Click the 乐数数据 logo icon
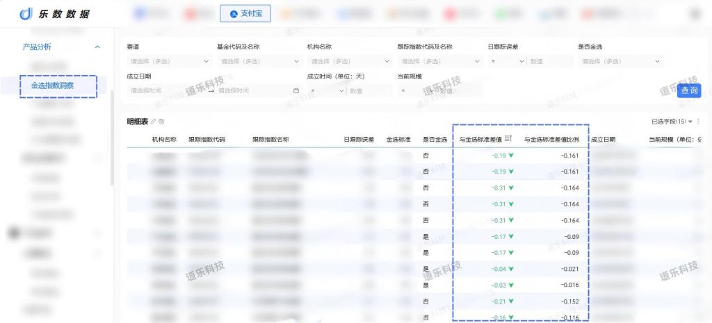 click(x=26, y=14)
